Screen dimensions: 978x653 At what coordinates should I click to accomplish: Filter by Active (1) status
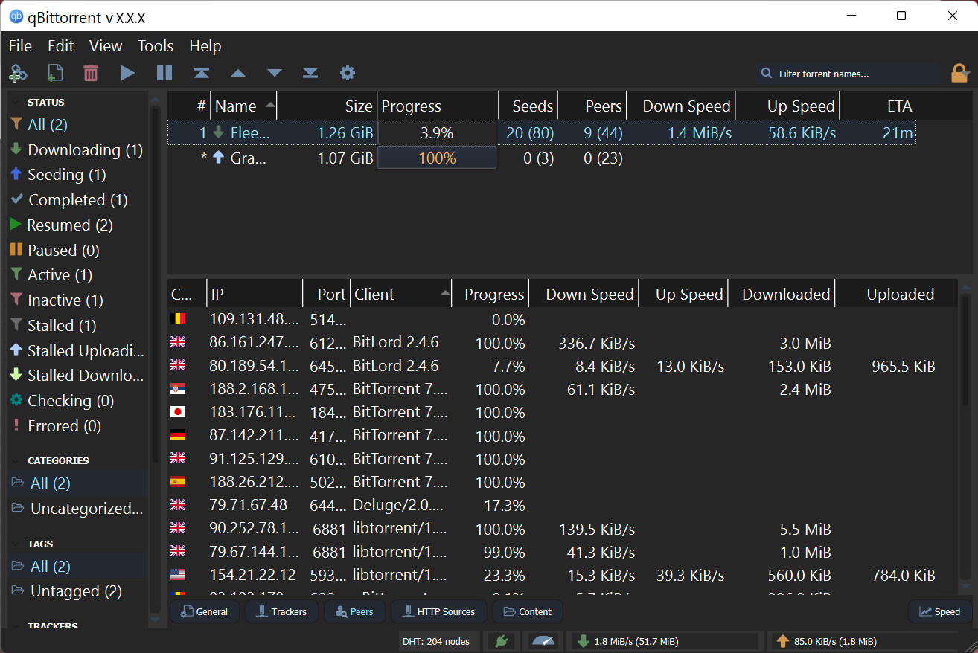[78, 275]
